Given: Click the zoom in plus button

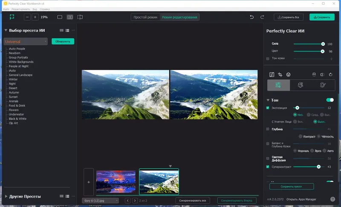Looking at the screenshot, I should (x=35, y=17).
